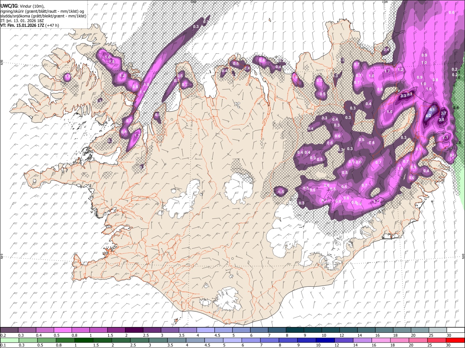Select the '3.5' precipitation value on the map
Screen dimensions: 465x348
coord(442,120)
